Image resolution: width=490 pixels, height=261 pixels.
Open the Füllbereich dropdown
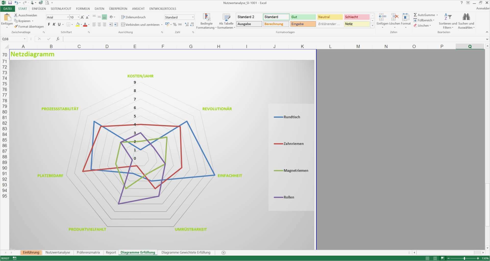tap(424, 20)
